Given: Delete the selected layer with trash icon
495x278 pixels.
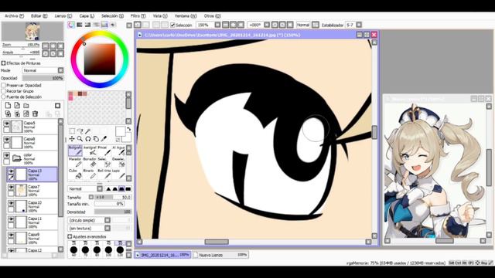Looking at the screenshot, I should point(35,114).
